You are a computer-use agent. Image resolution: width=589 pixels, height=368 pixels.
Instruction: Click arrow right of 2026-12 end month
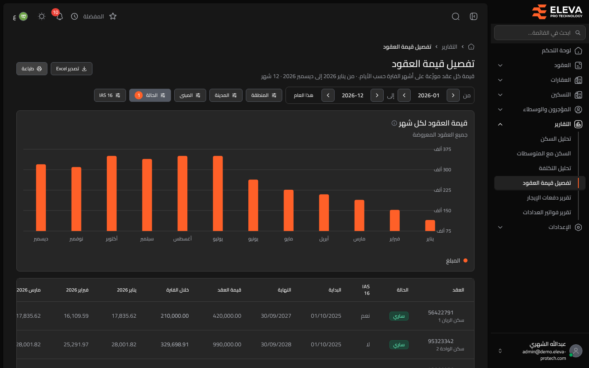point(377,95)
